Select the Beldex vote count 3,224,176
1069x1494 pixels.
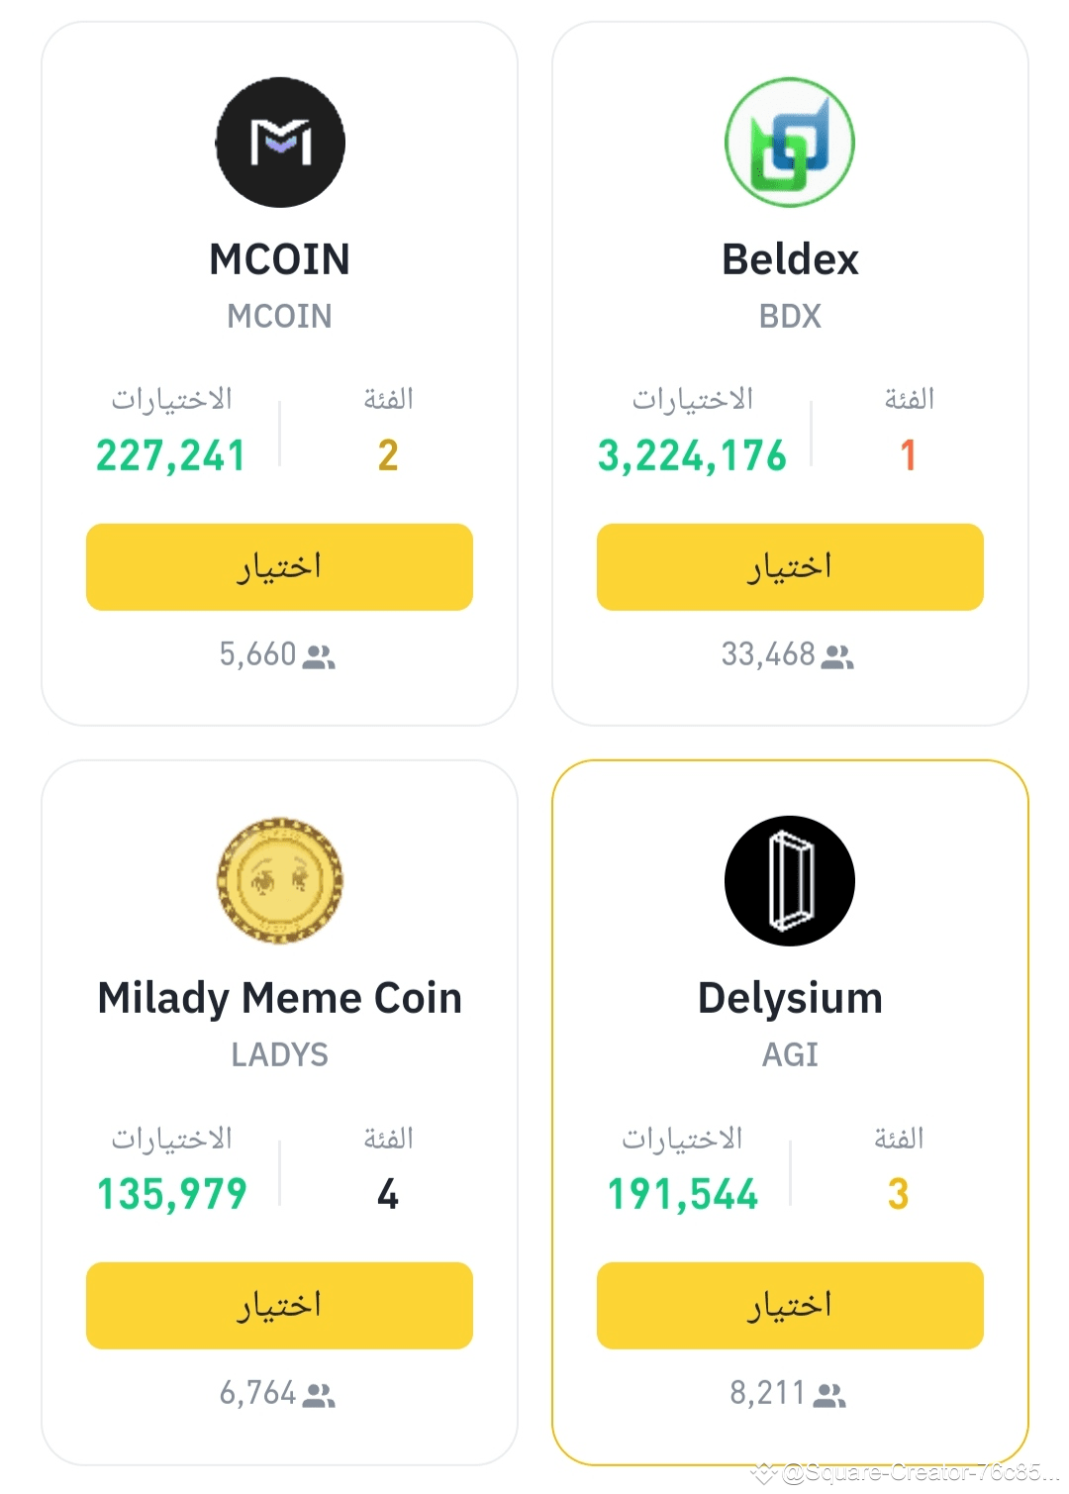692,456
